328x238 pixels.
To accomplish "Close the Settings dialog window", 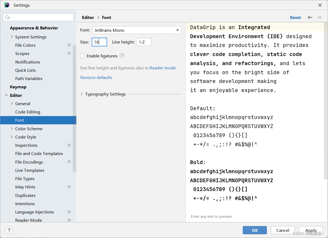I will [x=320, y=5].
